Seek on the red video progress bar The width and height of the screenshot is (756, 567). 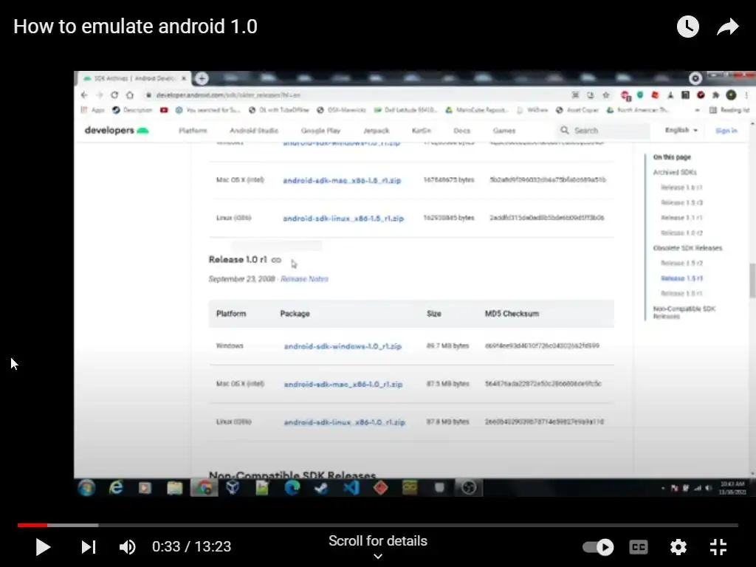coord(378,525)
